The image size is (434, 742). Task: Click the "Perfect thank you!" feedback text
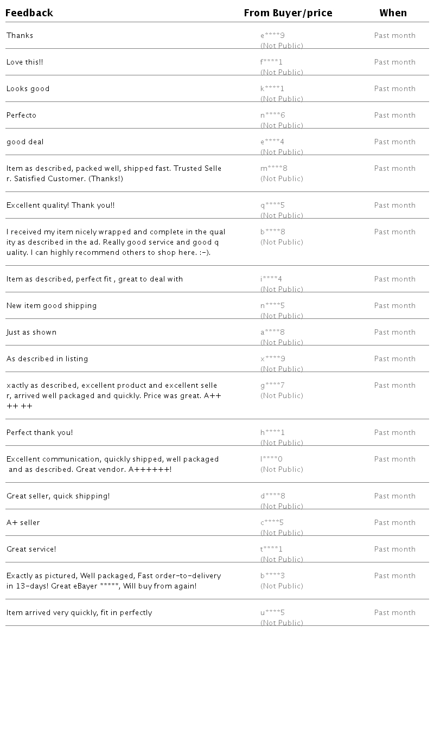tap(40, 433)
